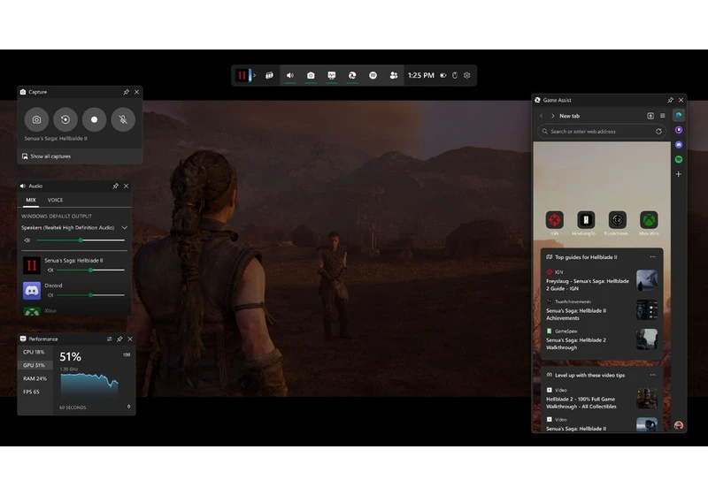Image resolution: width=708 pixels, height=495 pixels.
Task: Mute Discord audio in the mixer
Action: pyautogui.click(x=50, y=295)
